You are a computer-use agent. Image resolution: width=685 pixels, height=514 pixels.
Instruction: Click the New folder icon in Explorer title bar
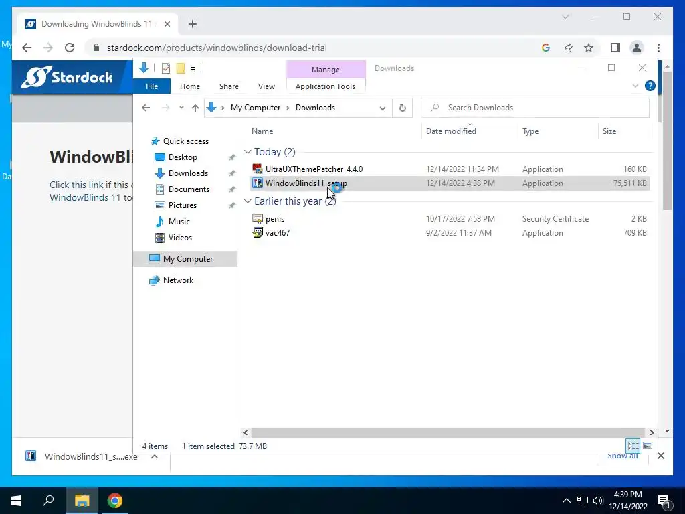[x=181, y=68]
